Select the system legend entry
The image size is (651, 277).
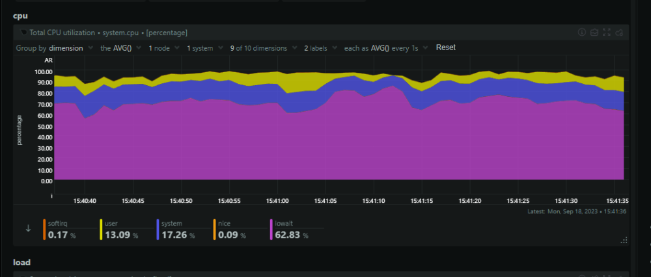[x=182, y=230]
